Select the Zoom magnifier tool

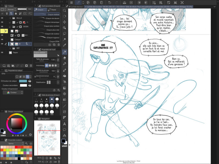point(65,10)
